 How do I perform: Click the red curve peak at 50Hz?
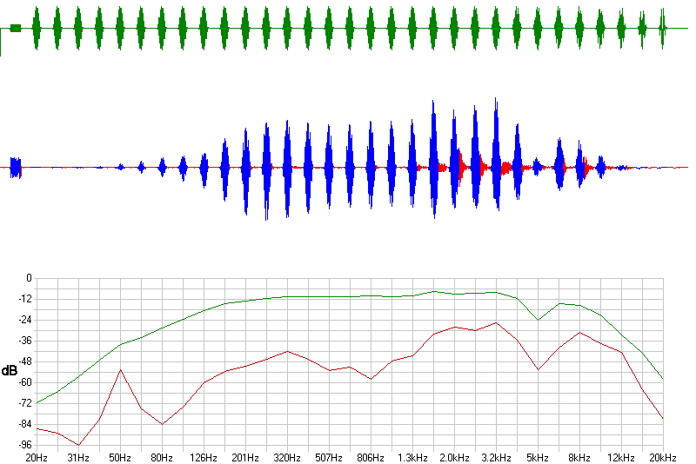(x=120, y=369)
